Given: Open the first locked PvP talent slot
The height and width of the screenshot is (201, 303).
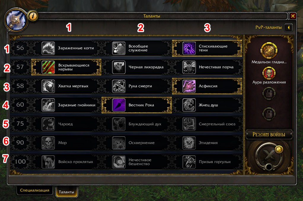Looking at the screenshot, I should click(x=269, y=94).
